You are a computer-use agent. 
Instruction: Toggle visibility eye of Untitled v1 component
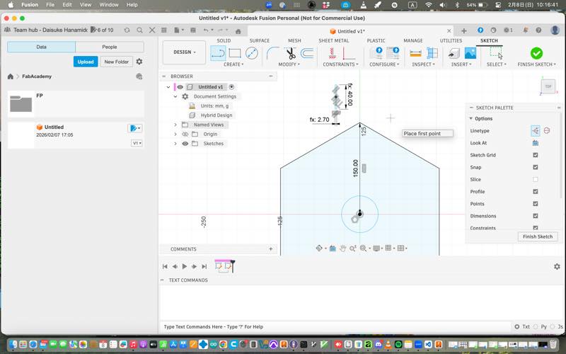pyautogui.click(x=180, y=87)
